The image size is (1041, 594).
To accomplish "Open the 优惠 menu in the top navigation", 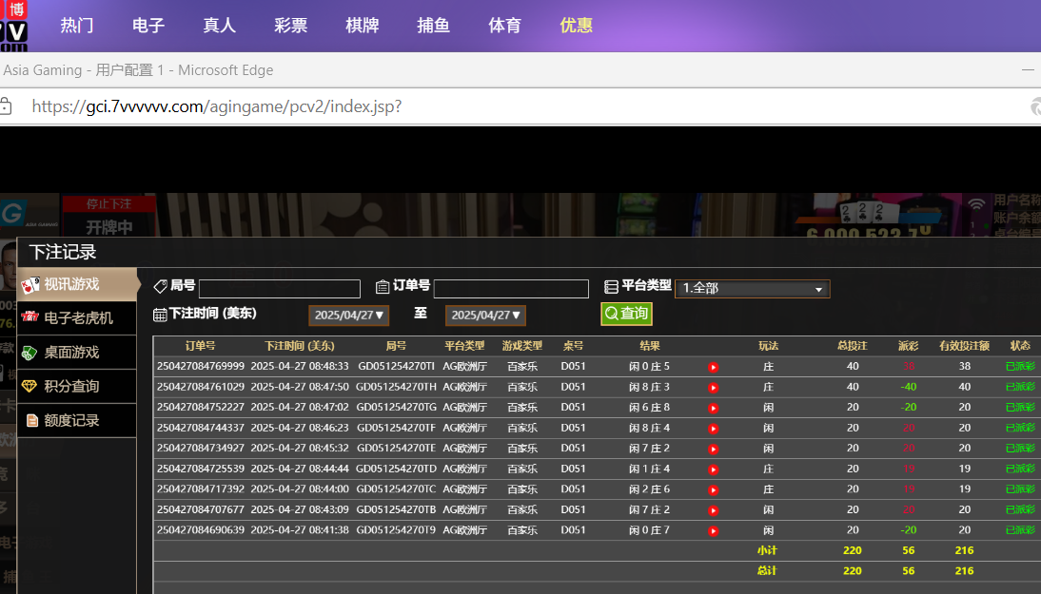I will tap(576, 26).
